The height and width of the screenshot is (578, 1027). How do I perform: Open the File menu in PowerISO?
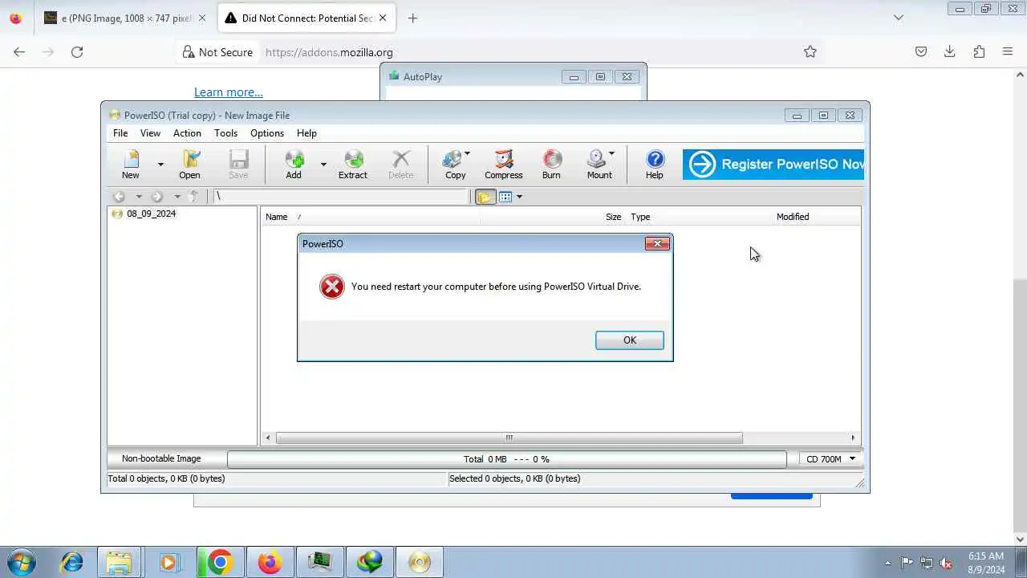[120, 133]
